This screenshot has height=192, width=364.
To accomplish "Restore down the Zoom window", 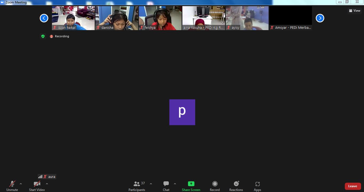I will click(x=347, y=2).
